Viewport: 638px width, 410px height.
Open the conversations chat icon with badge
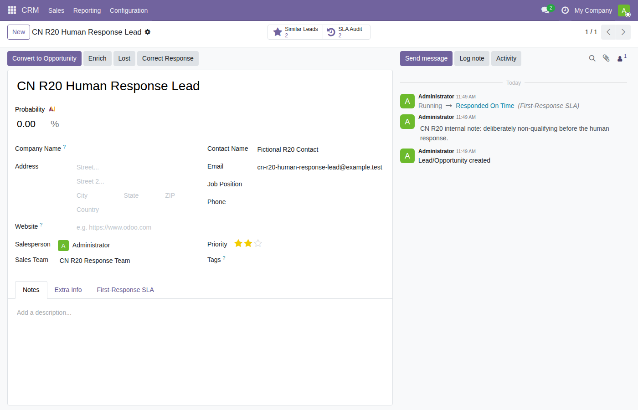(x=546, y=10)
